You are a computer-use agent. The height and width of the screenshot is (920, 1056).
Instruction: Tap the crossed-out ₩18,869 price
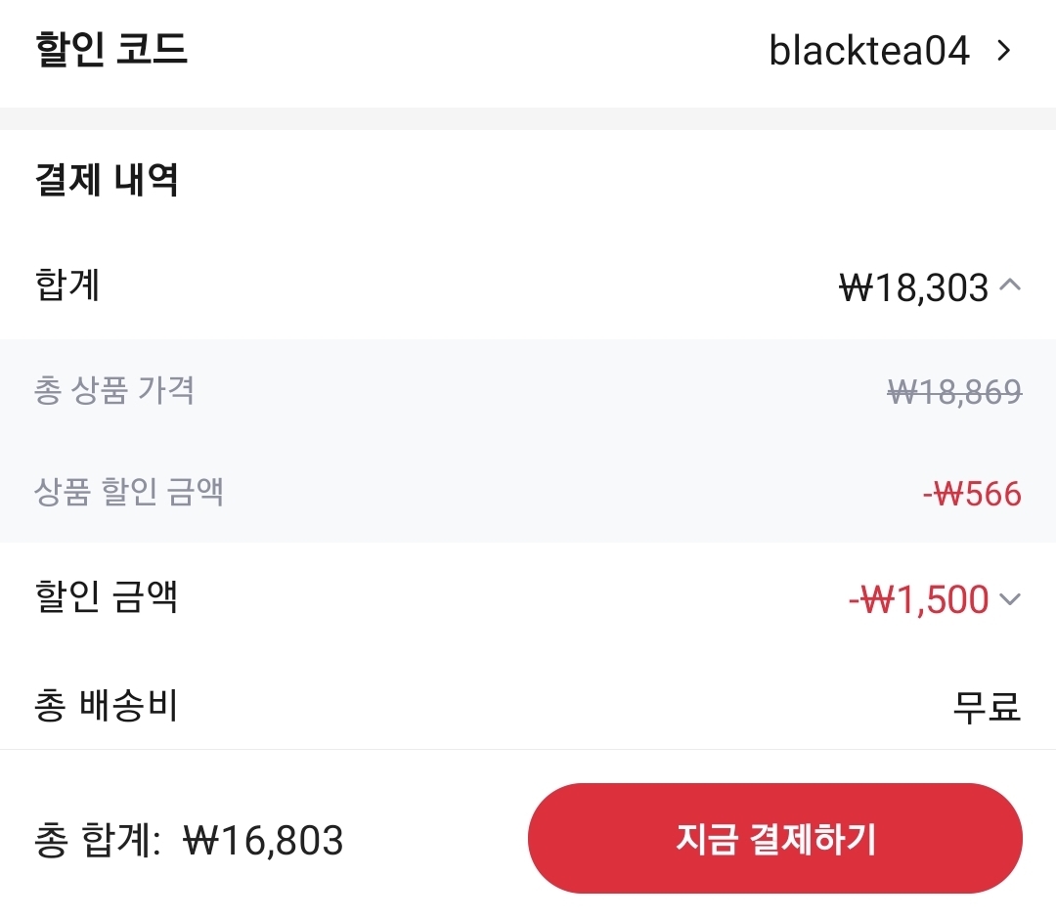954,392
